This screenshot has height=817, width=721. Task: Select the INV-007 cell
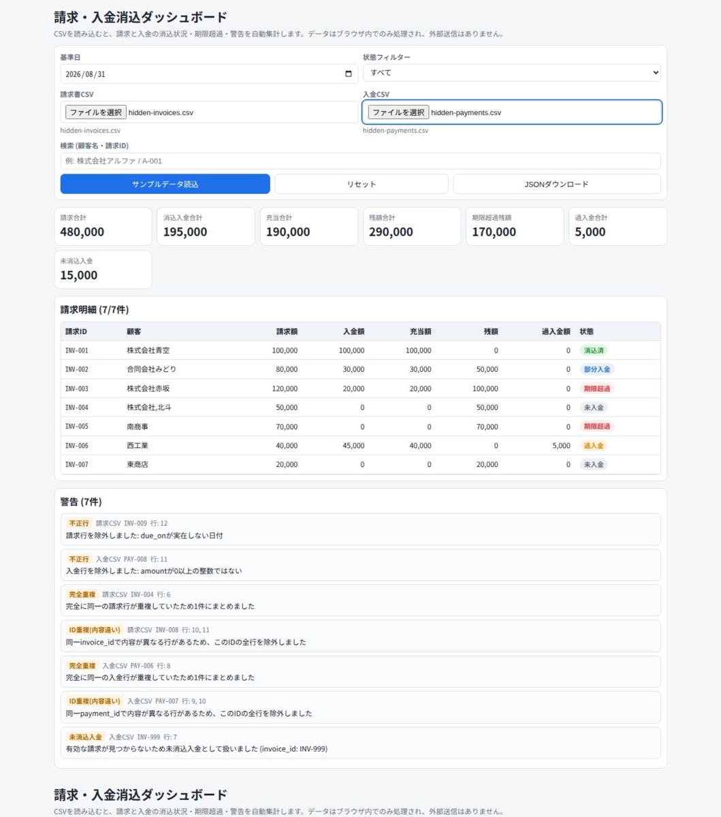[x=77, y=465]
